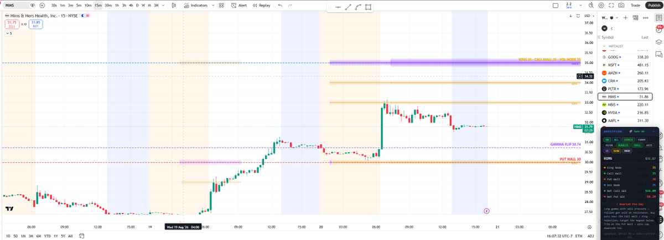Viewport: 664px width, 240px height.
Task: Open the layout save options dropdown arrow
Action: 580,5
